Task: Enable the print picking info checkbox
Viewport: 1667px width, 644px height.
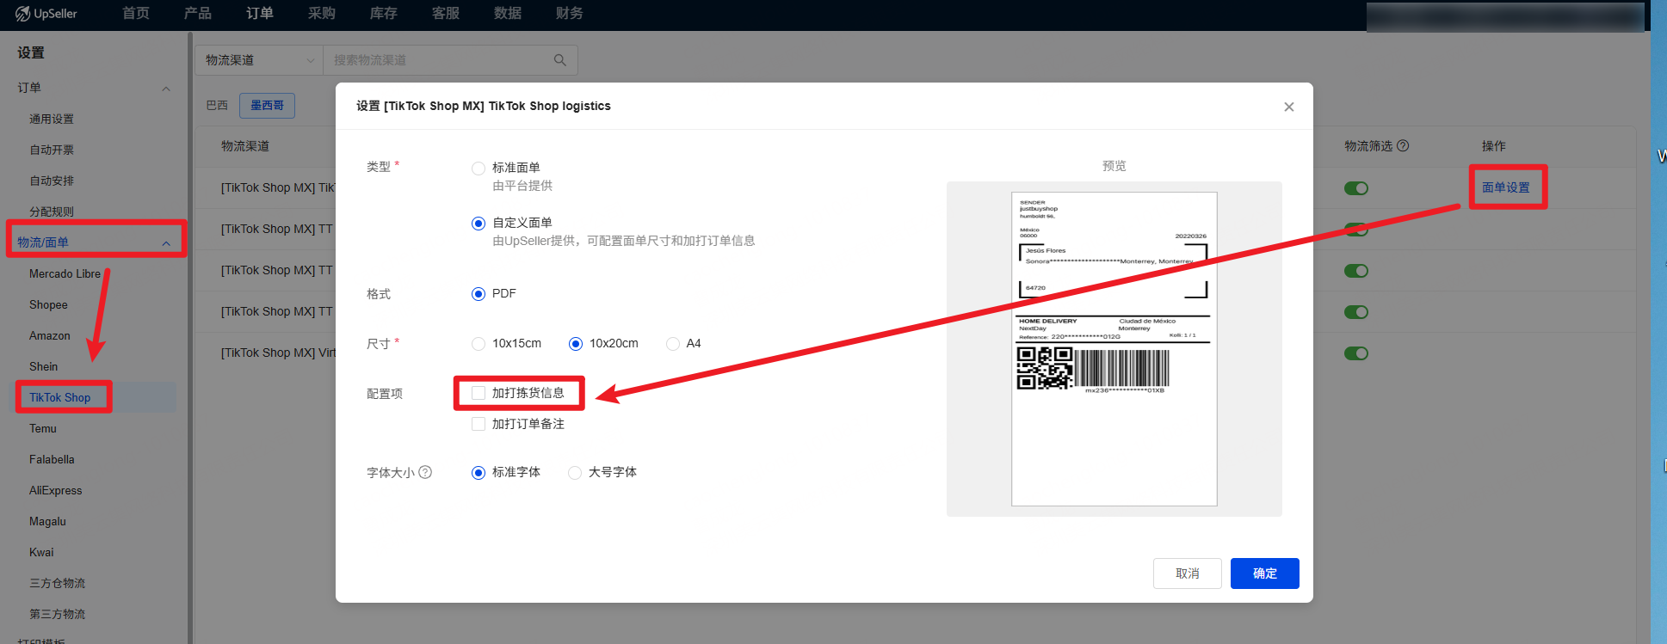Action: (478, 393)
